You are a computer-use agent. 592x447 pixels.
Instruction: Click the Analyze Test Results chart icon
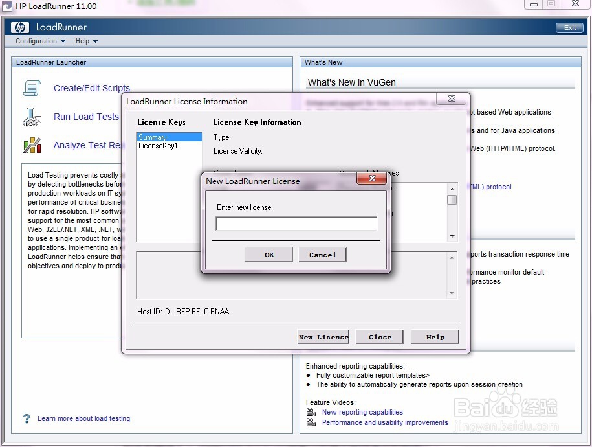32,145
